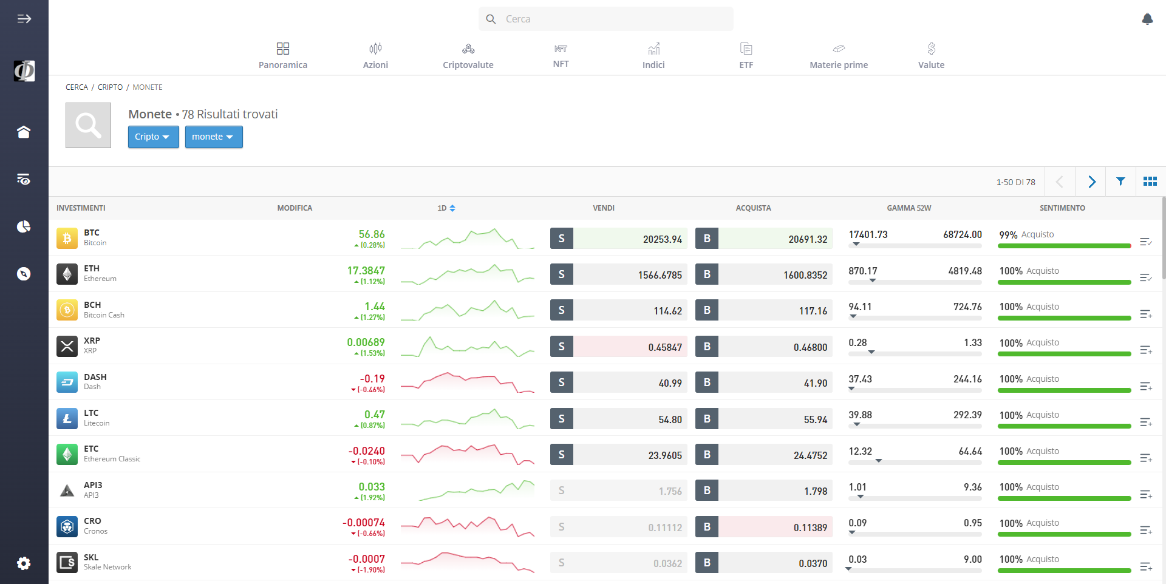This screenshot has width=1166, height=584.
Task: Sort by INVESTIMENTI column header
Action: (x=81, y=208)
